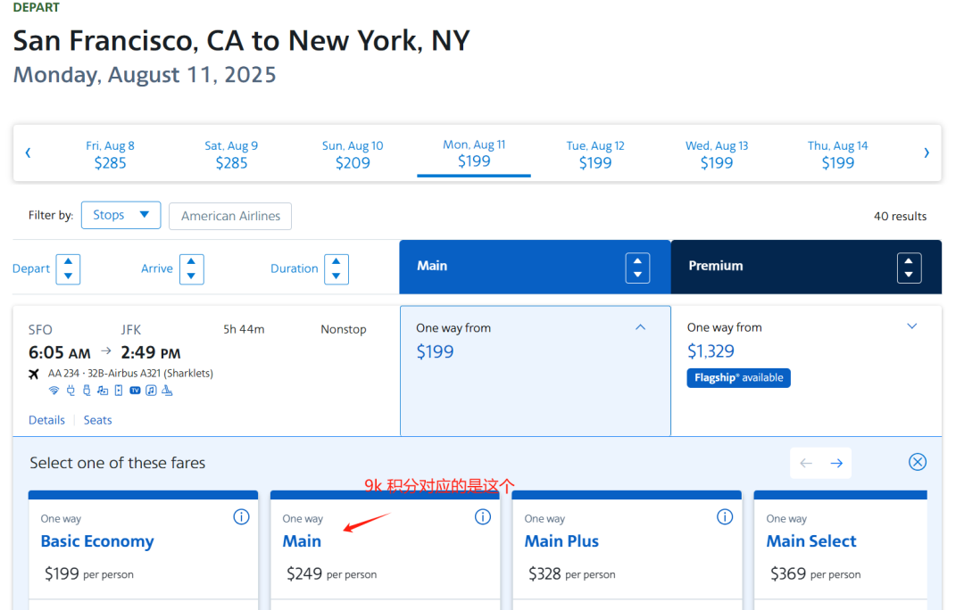Select the Tue, Aug 12 date tab
Image resolution: width=964 pixels, height=610 pixels.
point(595,154)
